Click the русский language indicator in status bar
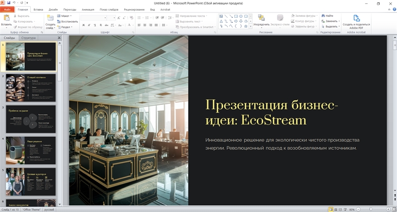The height and width of the screenshot is (212, 397). [x=49, y=210]
